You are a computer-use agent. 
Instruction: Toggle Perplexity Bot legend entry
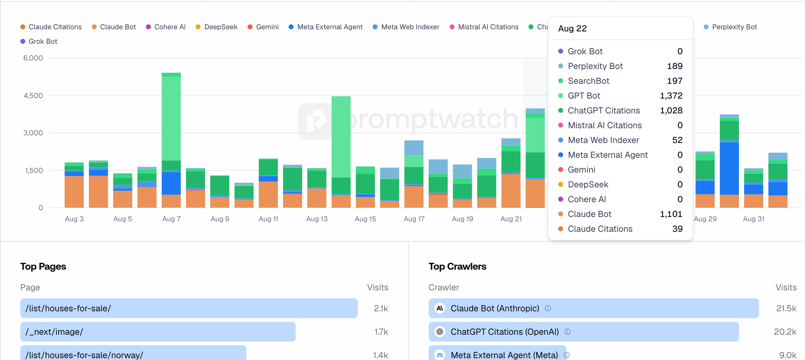coord(730,27)
